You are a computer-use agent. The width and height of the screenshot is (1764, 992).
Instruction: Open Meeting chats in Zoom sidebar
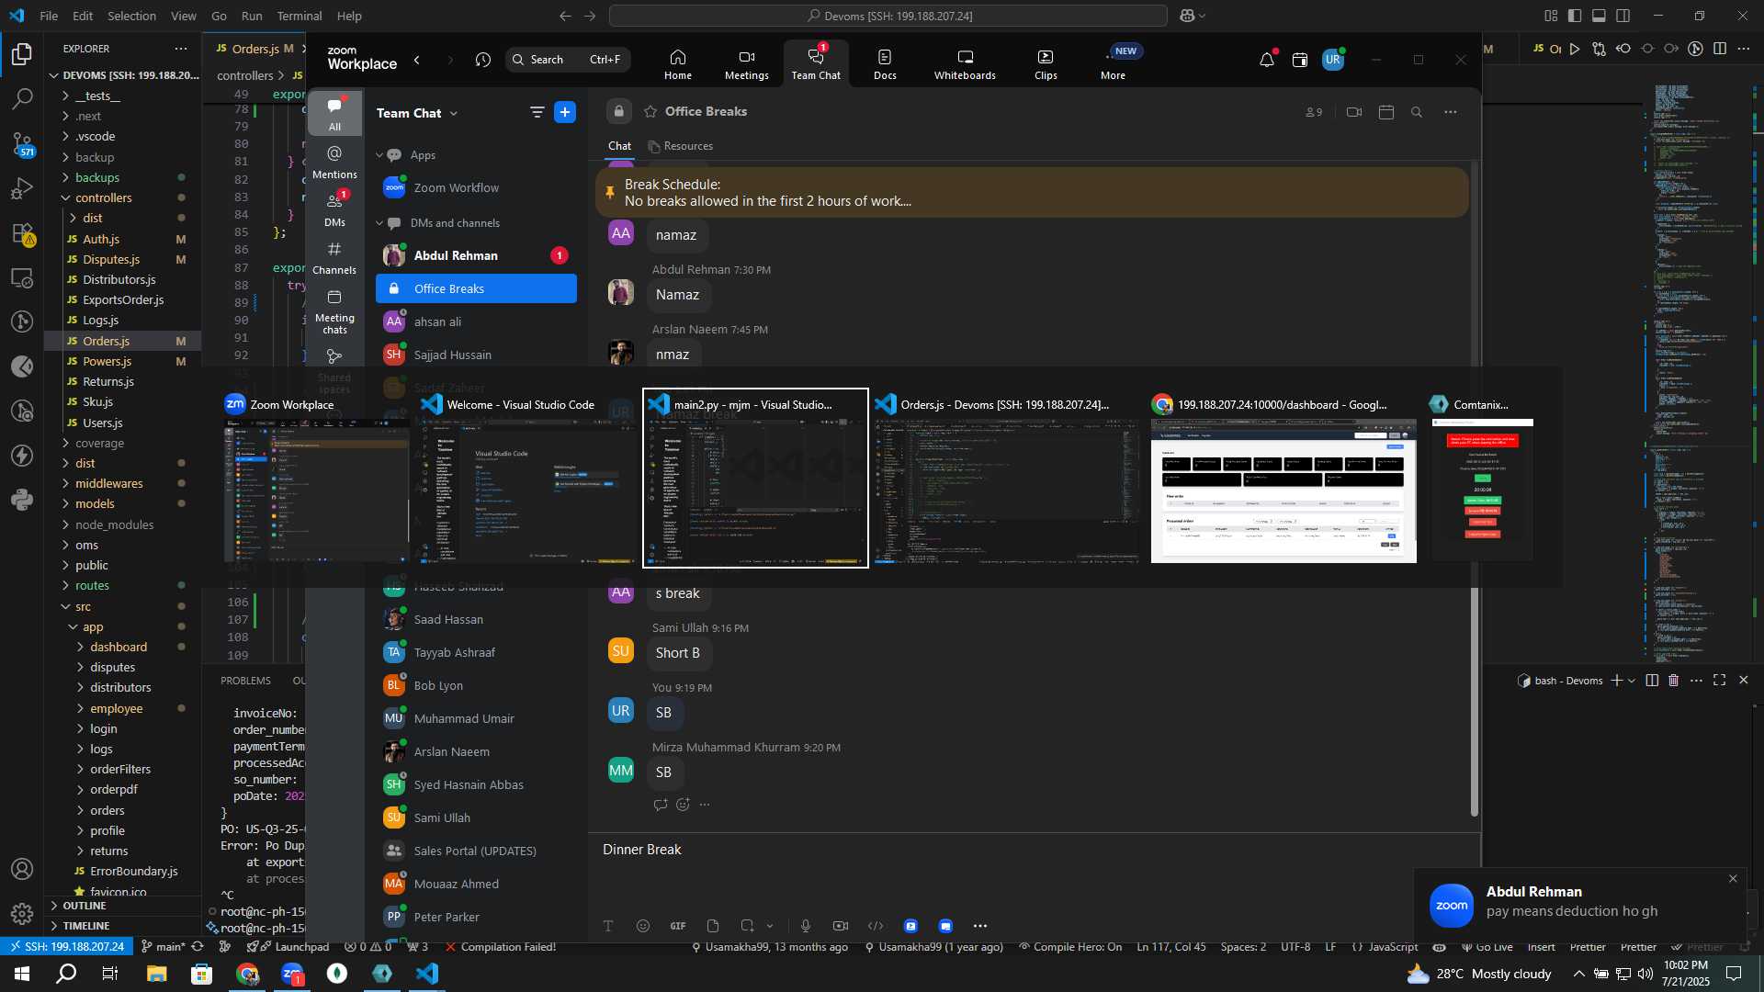coord(334,311)
